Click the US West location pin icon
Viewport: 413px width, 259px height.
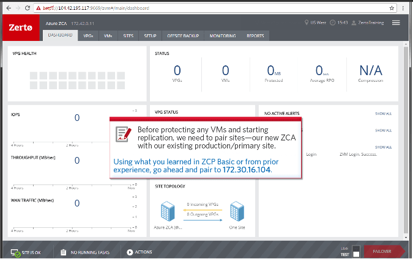tap(307, 23)
